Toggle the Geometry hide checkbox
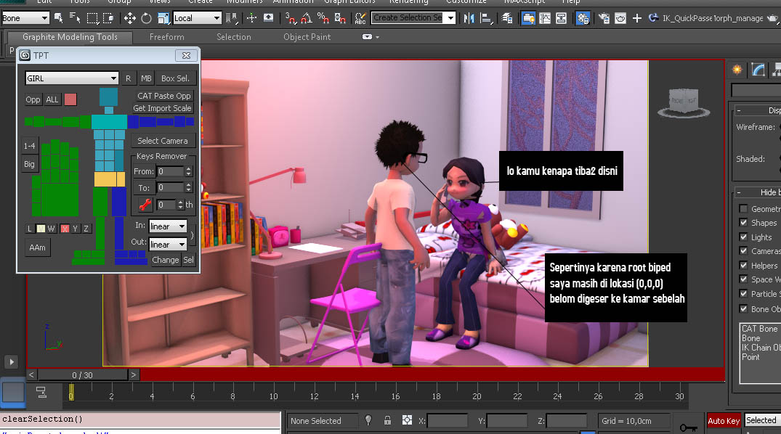 point(743,208)
